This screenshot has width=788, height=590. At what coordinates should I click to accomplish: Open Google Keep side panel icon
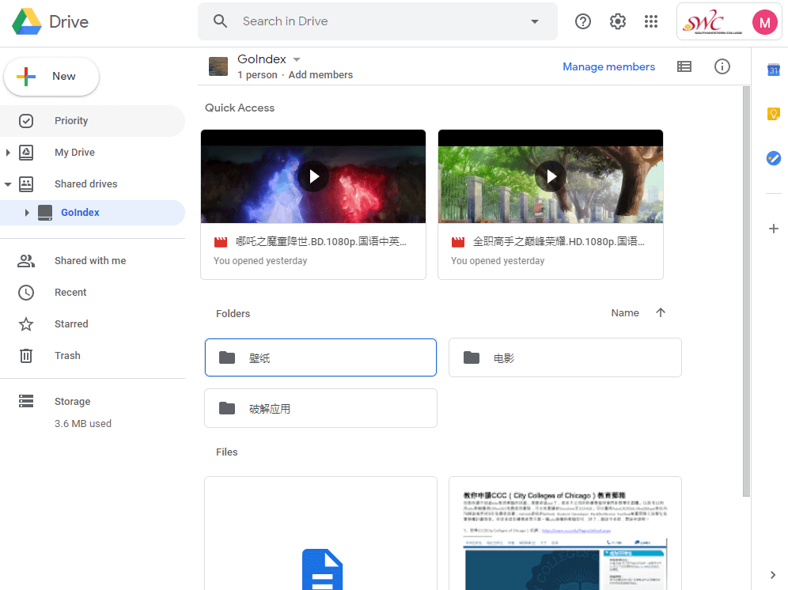point(774,114)
